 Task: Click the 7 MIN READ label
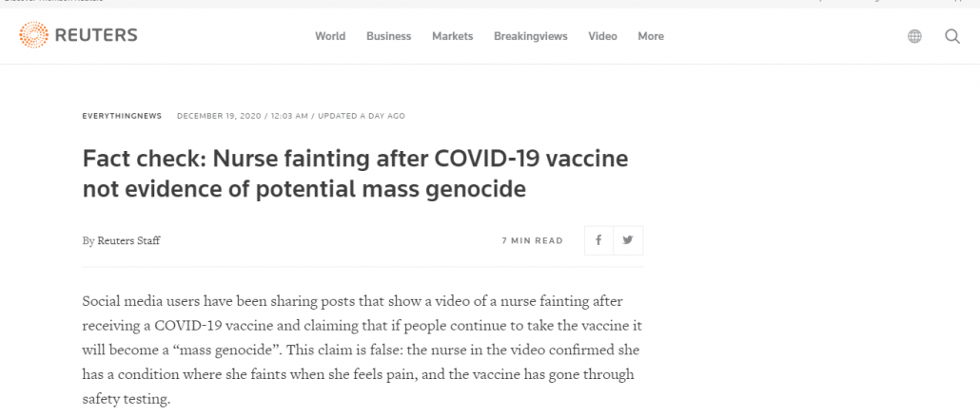[533, 240]
